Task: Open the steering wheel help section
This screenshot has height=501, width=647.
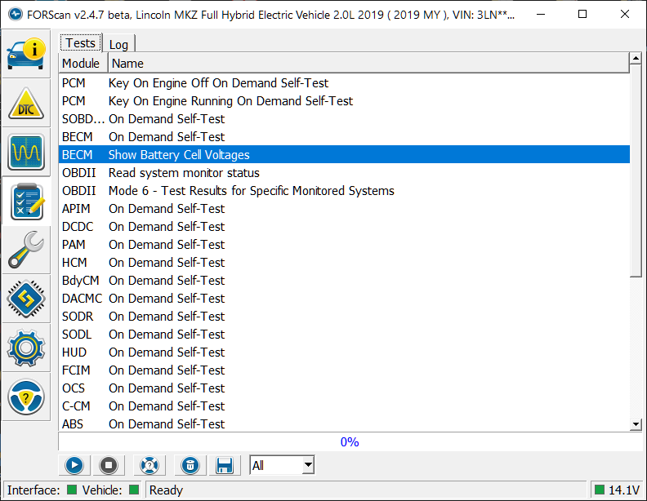Action: (x=26, y=397)
